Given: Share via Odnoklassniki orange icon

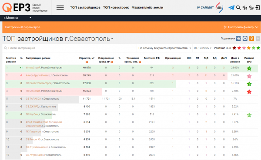Looking at the screenshot, I should tap(251, 39).
